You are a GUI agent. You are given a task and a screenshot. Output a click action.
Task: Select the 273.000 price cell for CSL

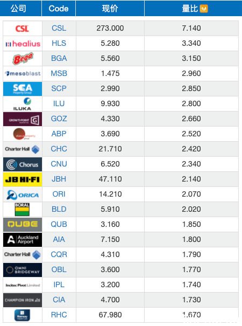(x=110, y=28)
